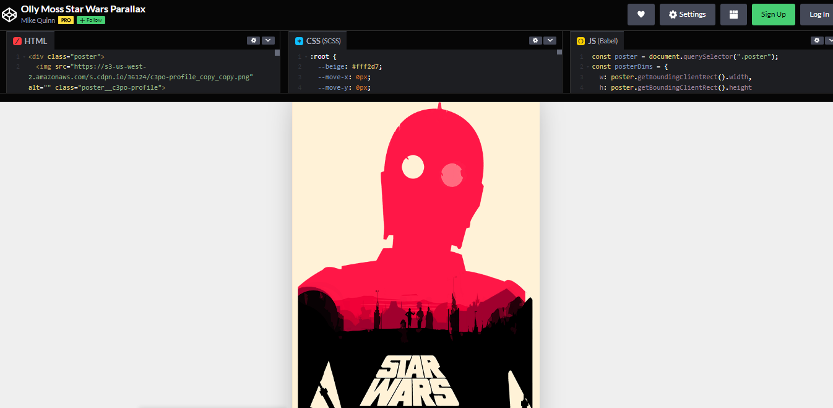This screenshot has width=833, height=408.
Task: Open Mike Quinn's profile link
Action: [38, 20]
